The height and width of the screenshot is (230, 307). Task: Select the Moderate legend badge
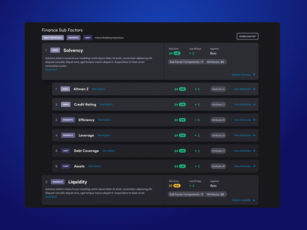tap(73, 38)
